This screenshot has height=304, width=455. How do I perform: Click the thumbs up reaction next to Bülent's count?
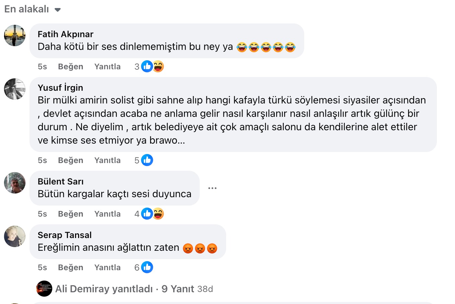tap(147, 214)
